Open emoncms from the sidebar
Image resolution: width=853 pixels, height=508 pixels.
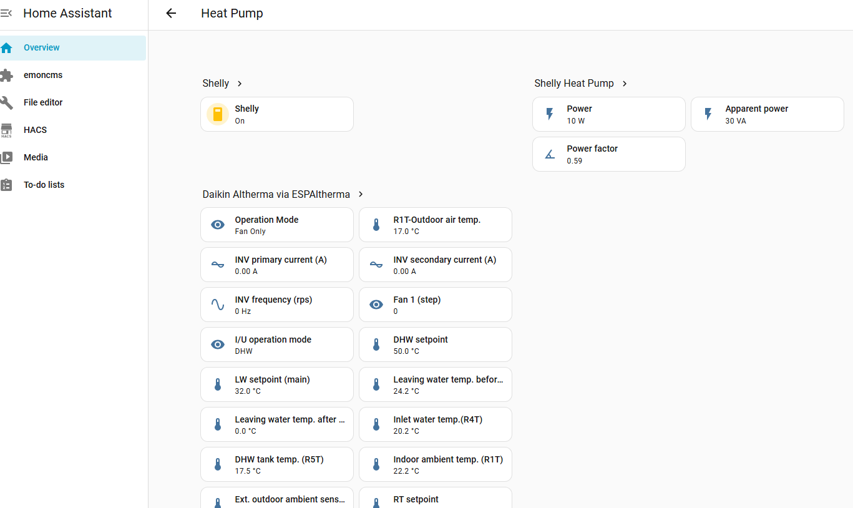click(73, 76)
